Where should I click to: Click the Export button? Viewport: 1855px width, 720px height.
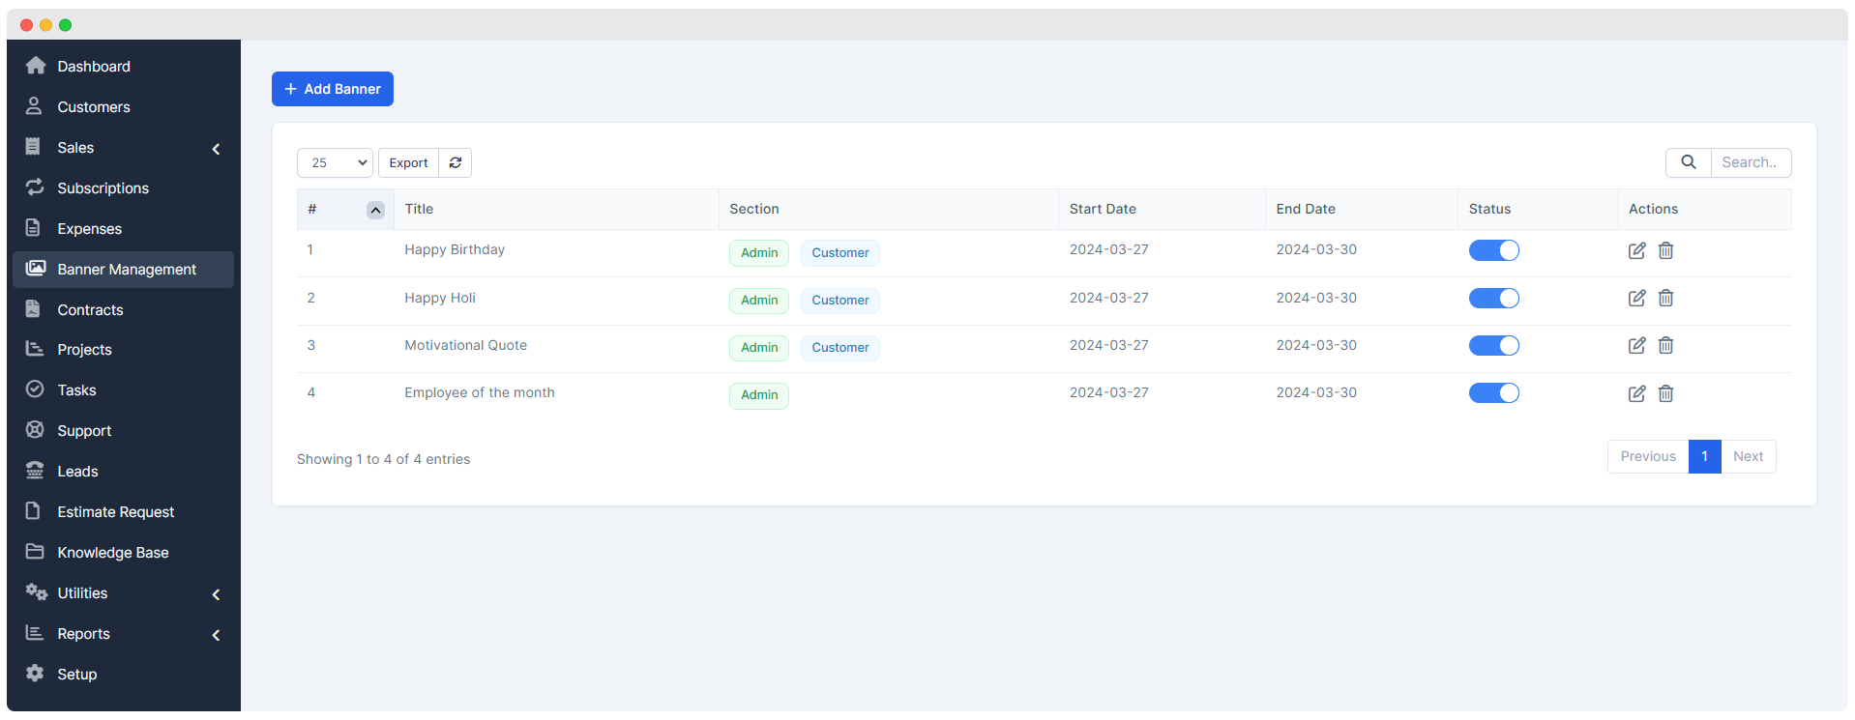408,162
